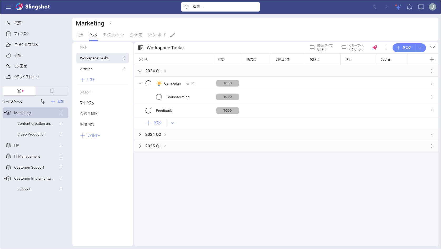Screen dimensions: 441x249
Task: Expand the 2024 Q2 section
Action: click(x=140, y=134)
